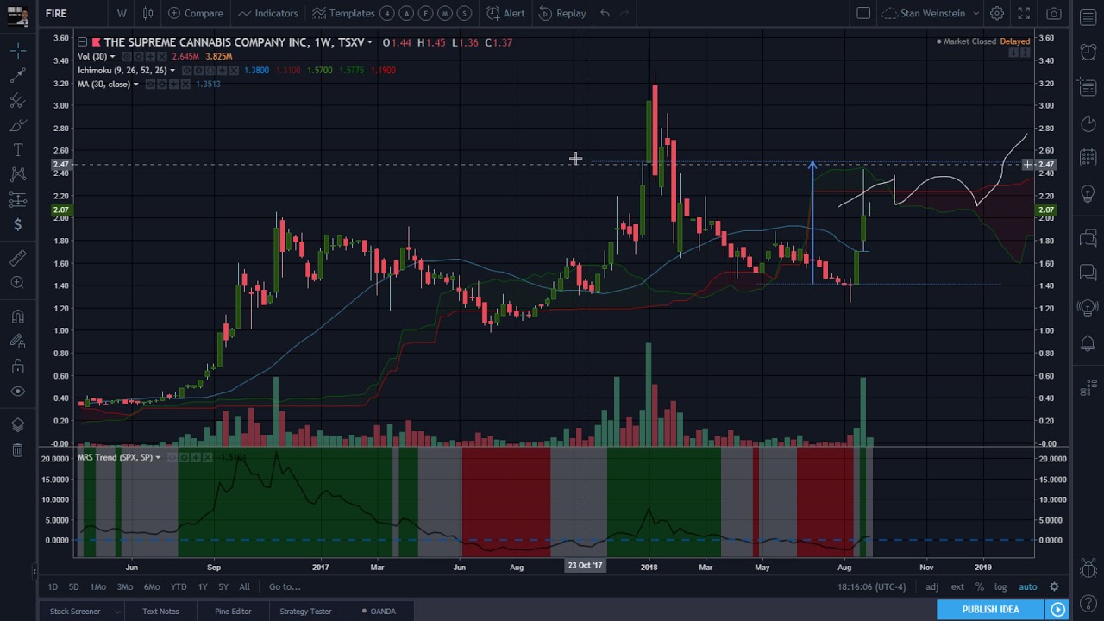Switch to the Pine Editor tab

coord(233,612)
